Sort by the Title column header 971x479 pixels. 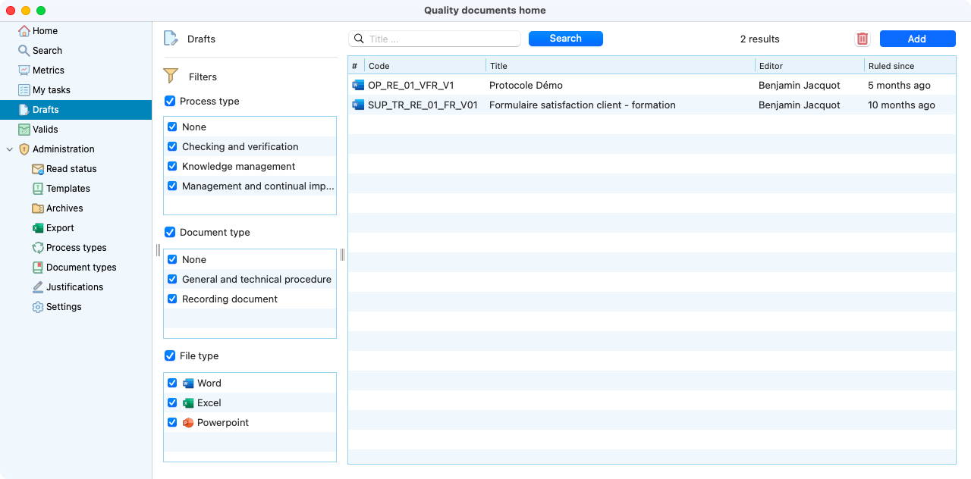(621, 66)
